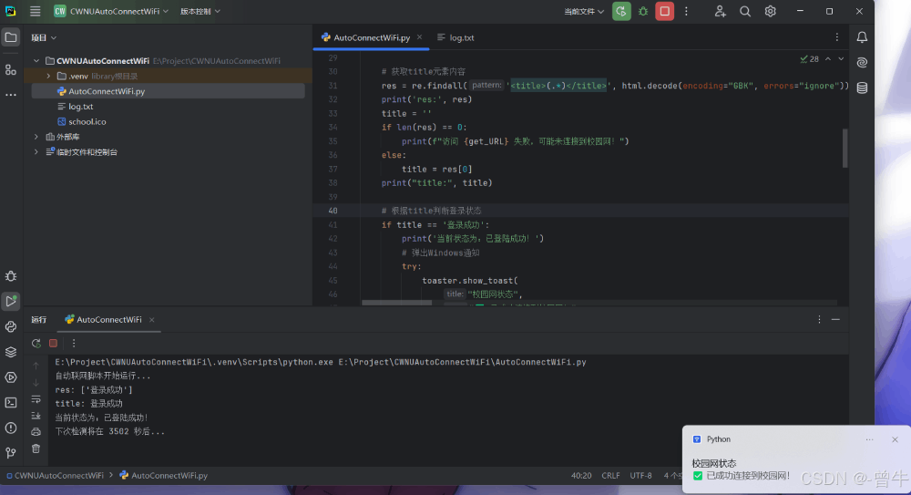Open the Python Packages tool window icon
The image size is (911, 495).
pos(11,352)
